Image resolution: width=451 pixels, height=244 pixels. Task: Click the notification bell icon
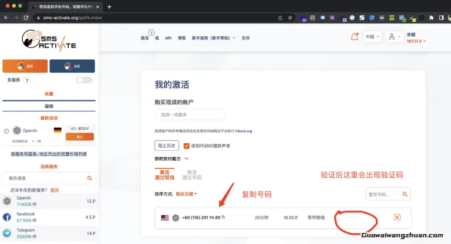click(354, 37)
